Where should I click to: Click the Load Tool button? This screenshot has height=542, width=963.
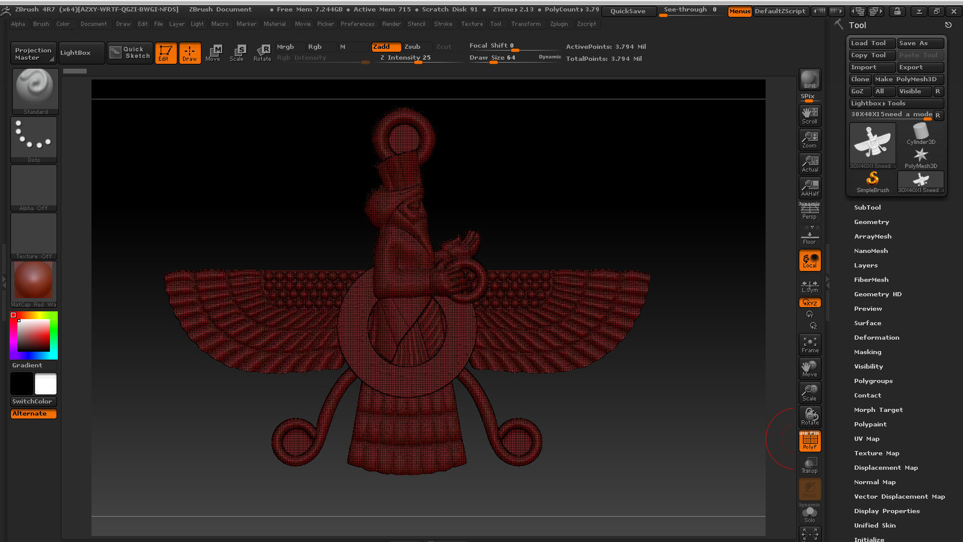[872, 43]
